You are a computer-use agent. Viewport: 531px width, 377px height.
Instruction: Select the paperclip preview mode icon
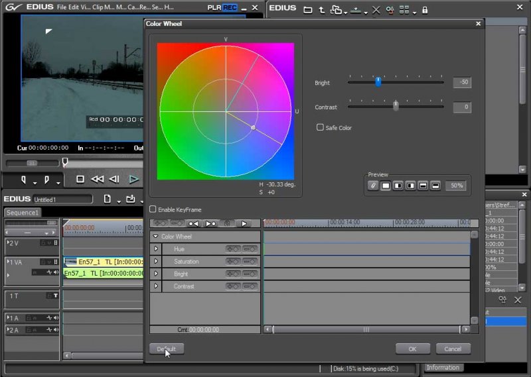[x=373, y=186]
